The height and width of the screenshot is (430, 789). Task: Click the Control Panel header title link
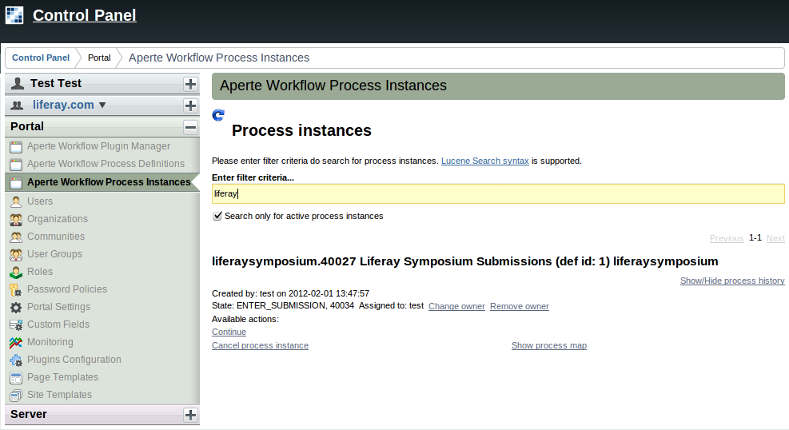85,15
